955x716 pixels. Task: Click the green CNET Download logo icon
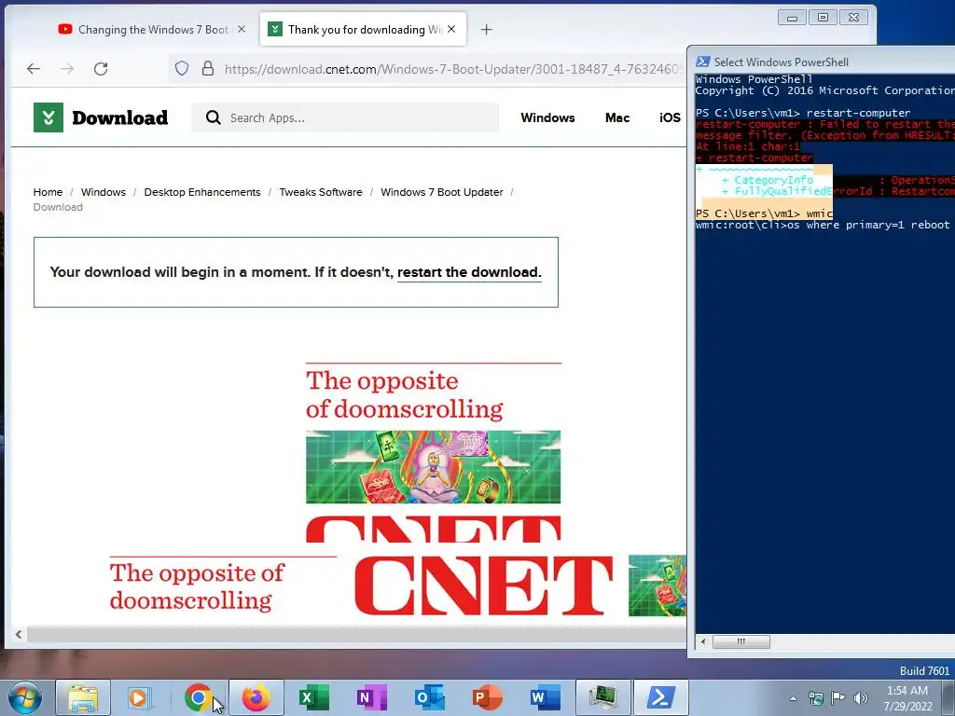(48, 117)
